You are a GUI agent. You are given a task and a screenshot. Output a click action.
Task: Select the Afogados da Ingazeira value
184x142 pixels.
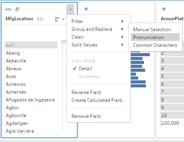(31, 100)
